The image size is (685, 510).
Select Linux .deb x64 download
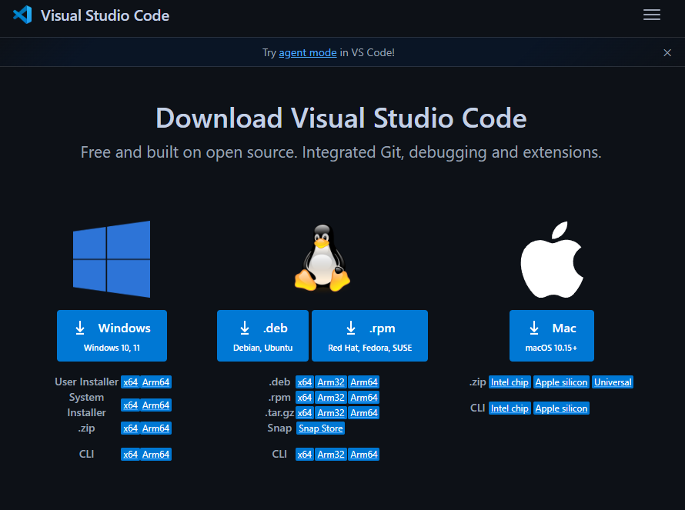(x=305, y=382)
